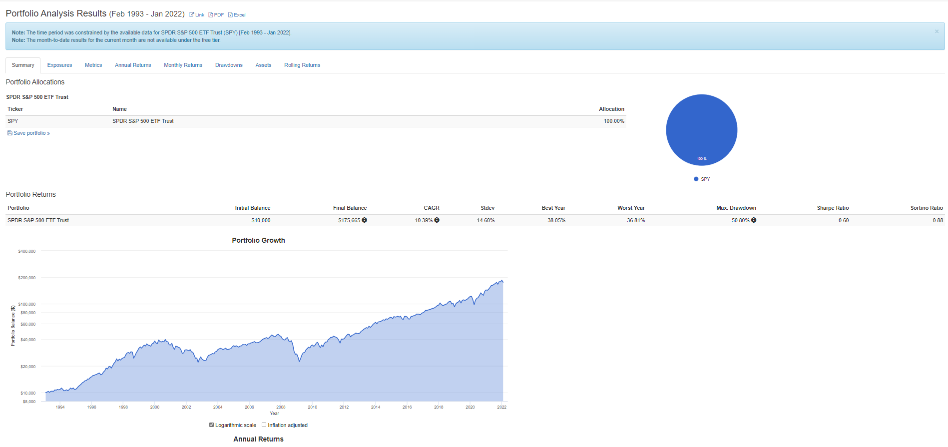Uncheck the Logarithmic scale checkbox
This screenshot has width=948, height=447.
pos(212,425)
